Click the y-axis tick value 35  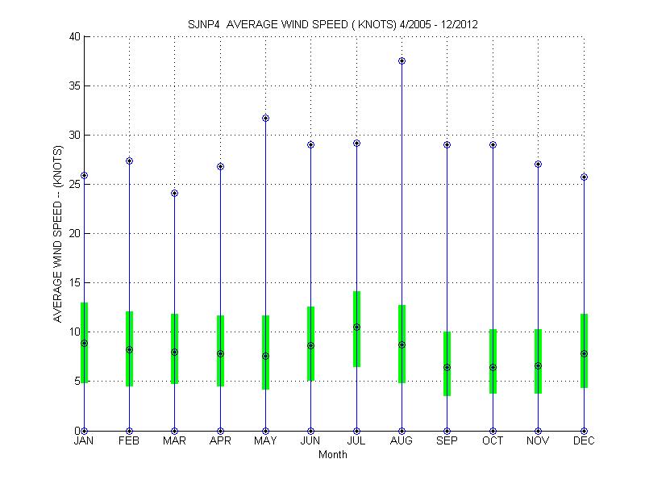click(75, 86)
